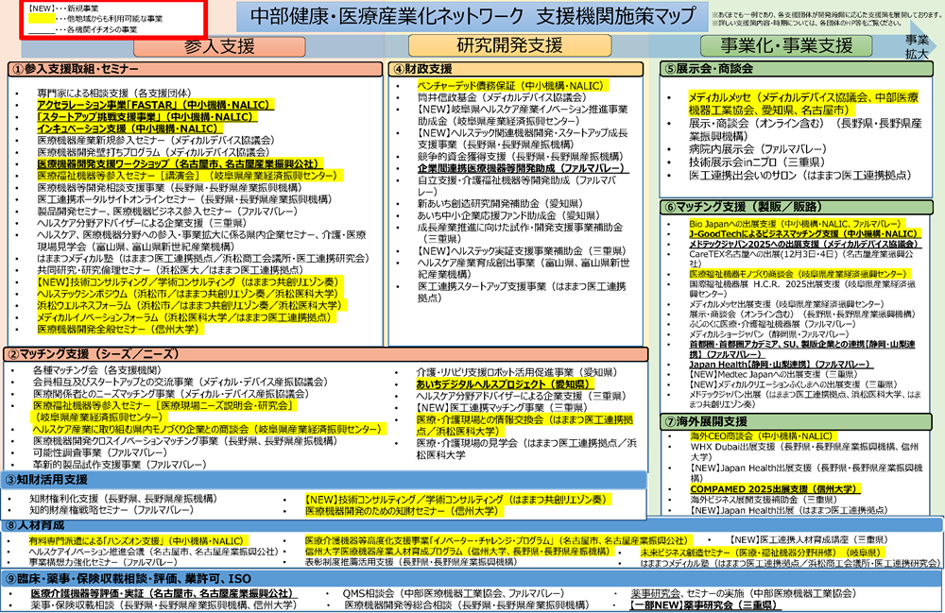Select '医工連携ポータルサイトオンラインセミナー' entry
The image size is (945, 613).
(x=184, y=199)
